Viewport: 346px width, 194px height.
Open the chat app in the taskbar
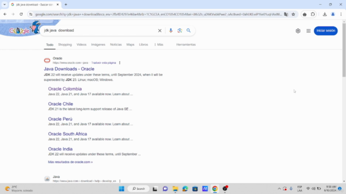pyautogui.click(x=165, y=189)
